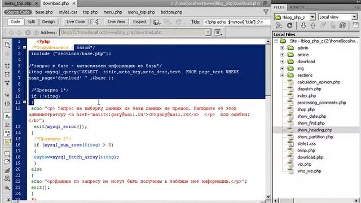This screenshot has width=361, height=203.
Task: Toggle Live View mode
Action: pos(117,21)
